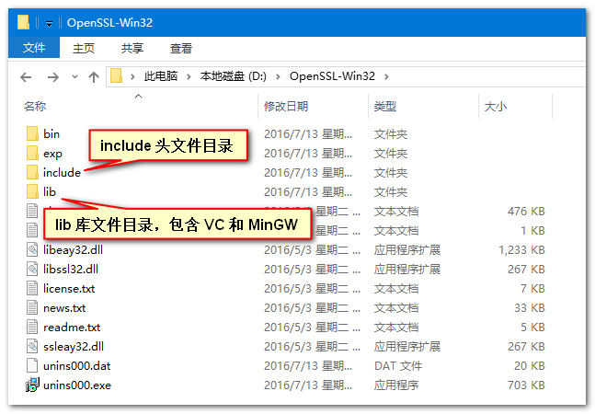Click the 703 KB size value
The width and height of the screenshot is (595, 414).
pos(526,385)
